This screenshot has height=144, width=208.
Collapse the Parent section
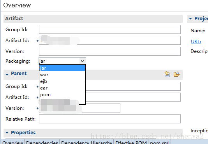coord(7,74)
